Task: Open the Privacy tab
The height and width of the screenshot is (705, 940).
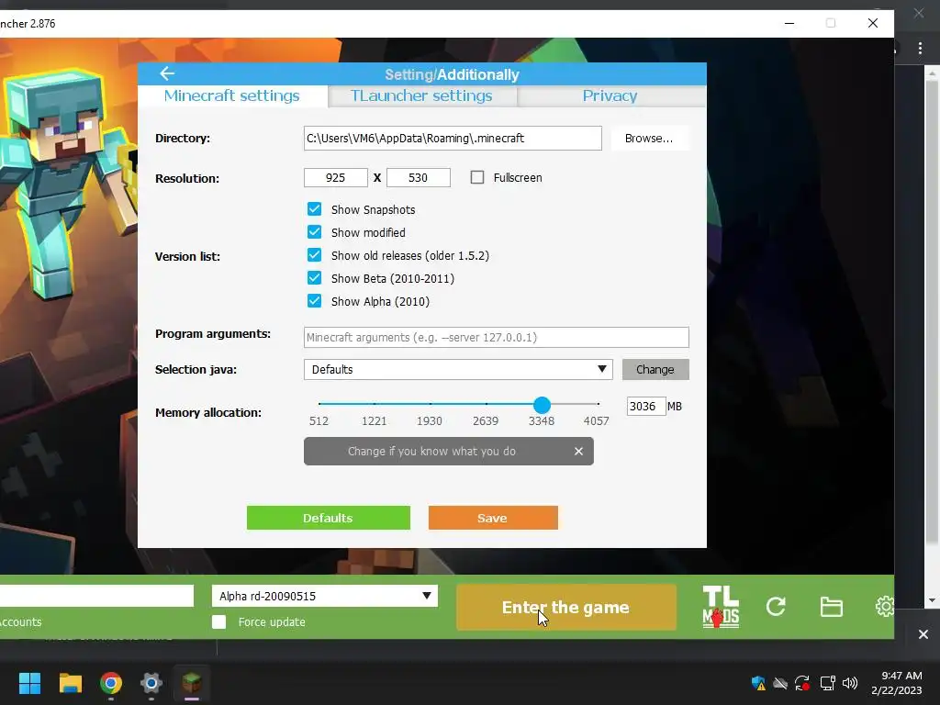Action: pyautogui.click(x=610, y=95)
